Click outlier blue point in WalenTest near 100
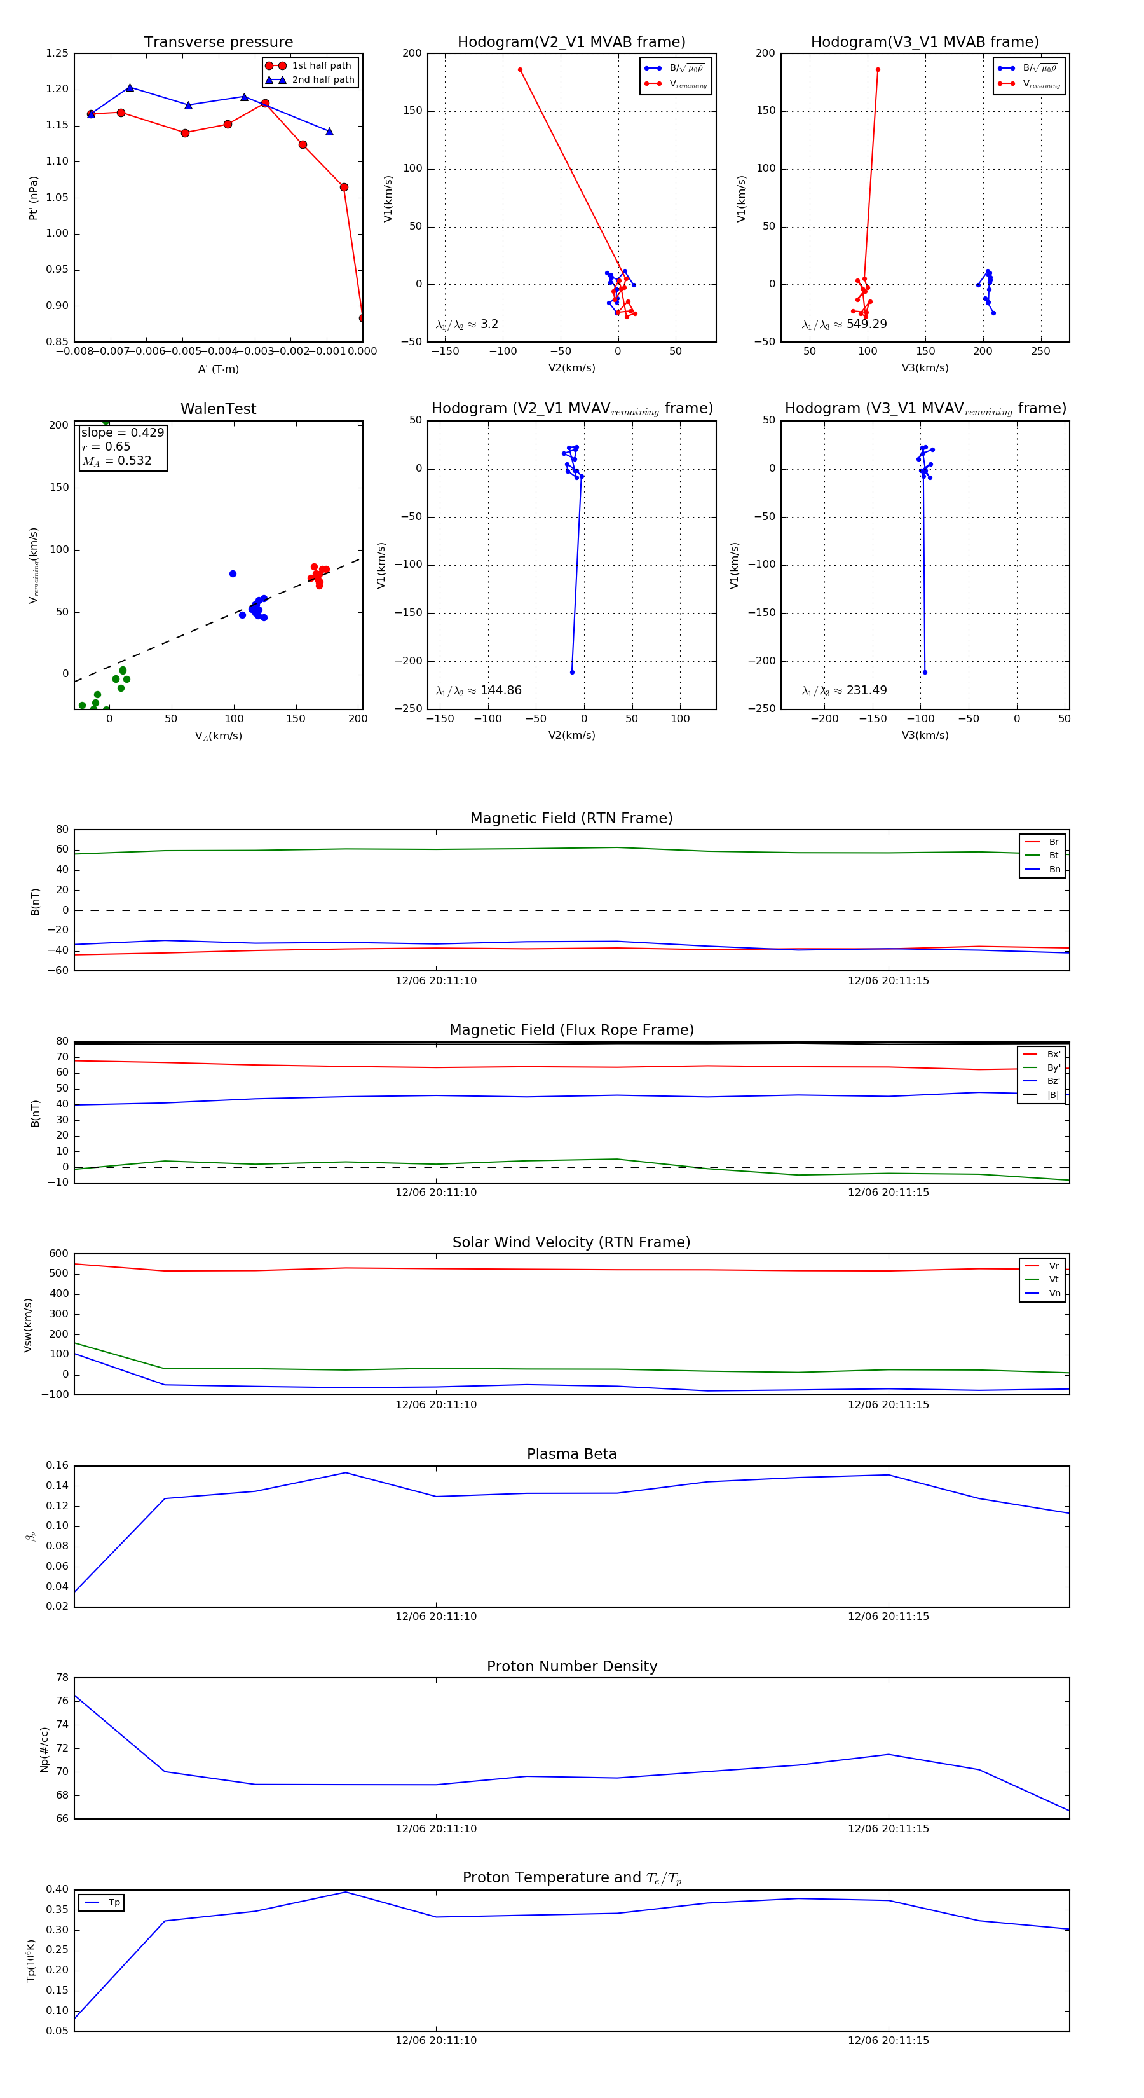 [x=233, y=574]
